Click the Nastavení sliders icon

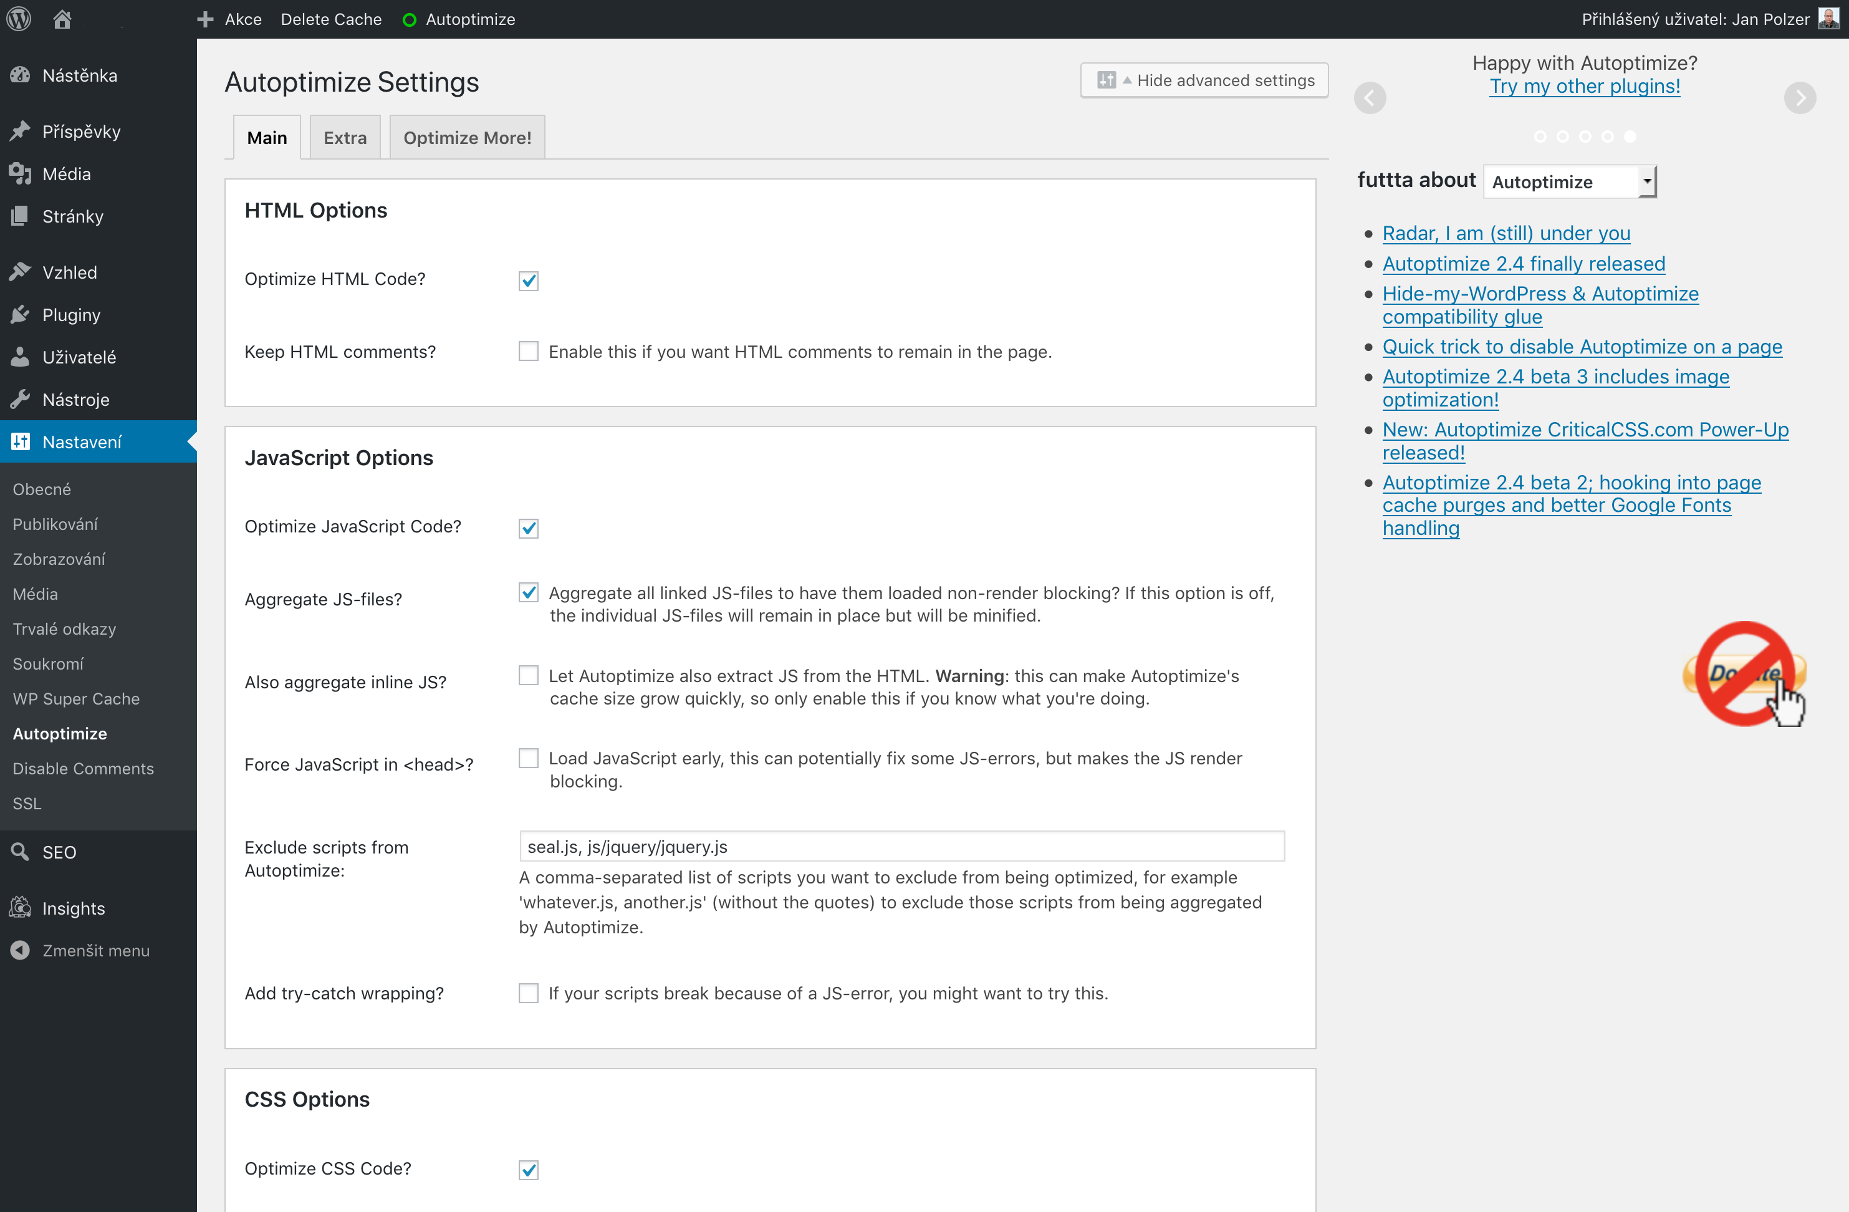click(20, 441)
